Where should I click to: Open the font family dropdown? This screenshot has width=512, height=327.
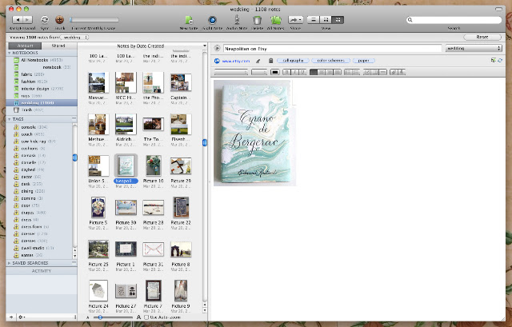point(230,72)
